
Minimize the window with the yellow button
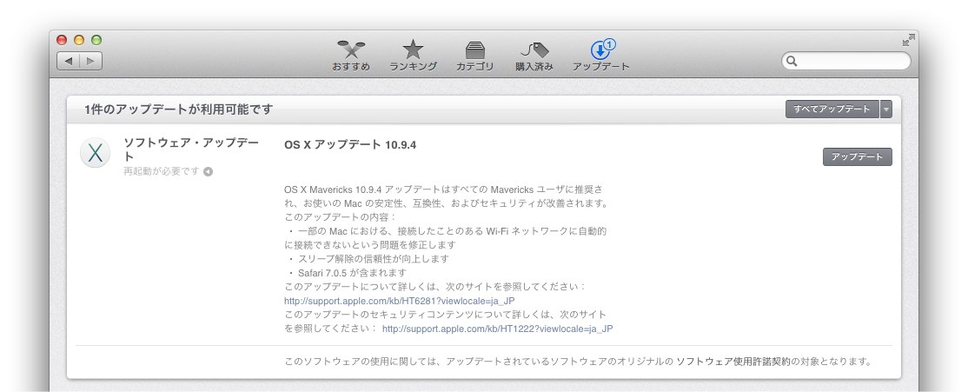pos(79,40)
